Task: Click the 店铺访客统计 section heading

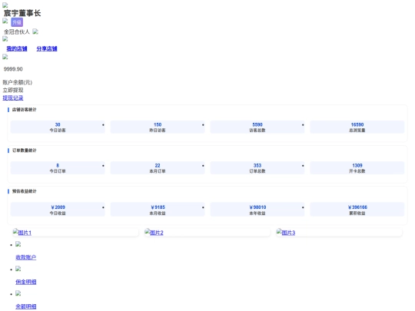Action: tap(24, 110)
